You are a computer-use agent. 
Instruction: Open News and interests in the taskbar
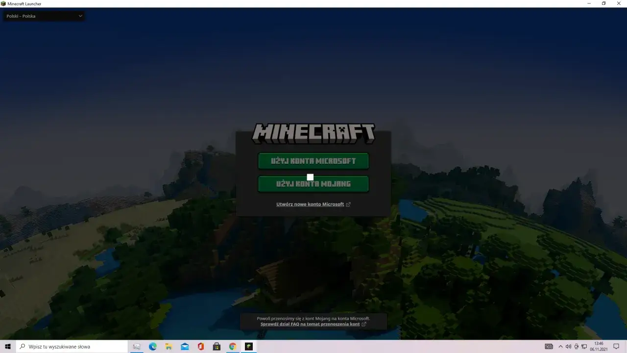[549, 347]
